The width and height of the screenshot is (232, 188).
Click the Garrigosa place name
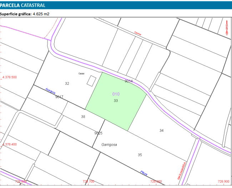click(x=109, y=145)
